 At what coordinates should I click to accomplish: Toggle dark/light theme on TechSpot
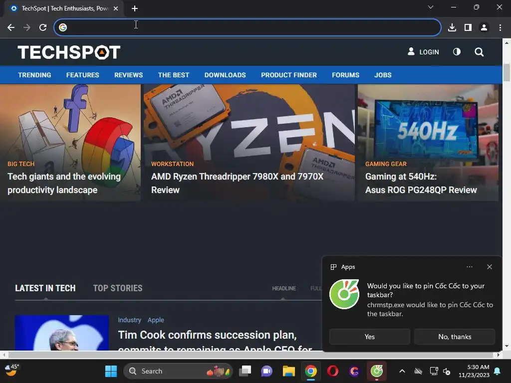[x=457, y=52]
